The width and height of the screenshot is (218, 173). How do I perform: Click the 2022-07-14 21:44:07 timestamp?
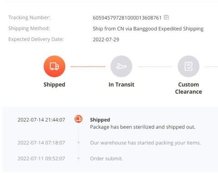[x=41, y=120]
